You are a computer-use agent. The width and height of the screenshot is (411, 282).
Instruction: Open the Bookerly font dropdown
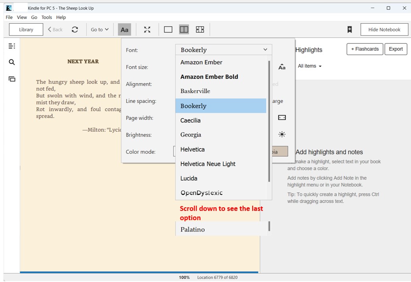click(223, 49)
